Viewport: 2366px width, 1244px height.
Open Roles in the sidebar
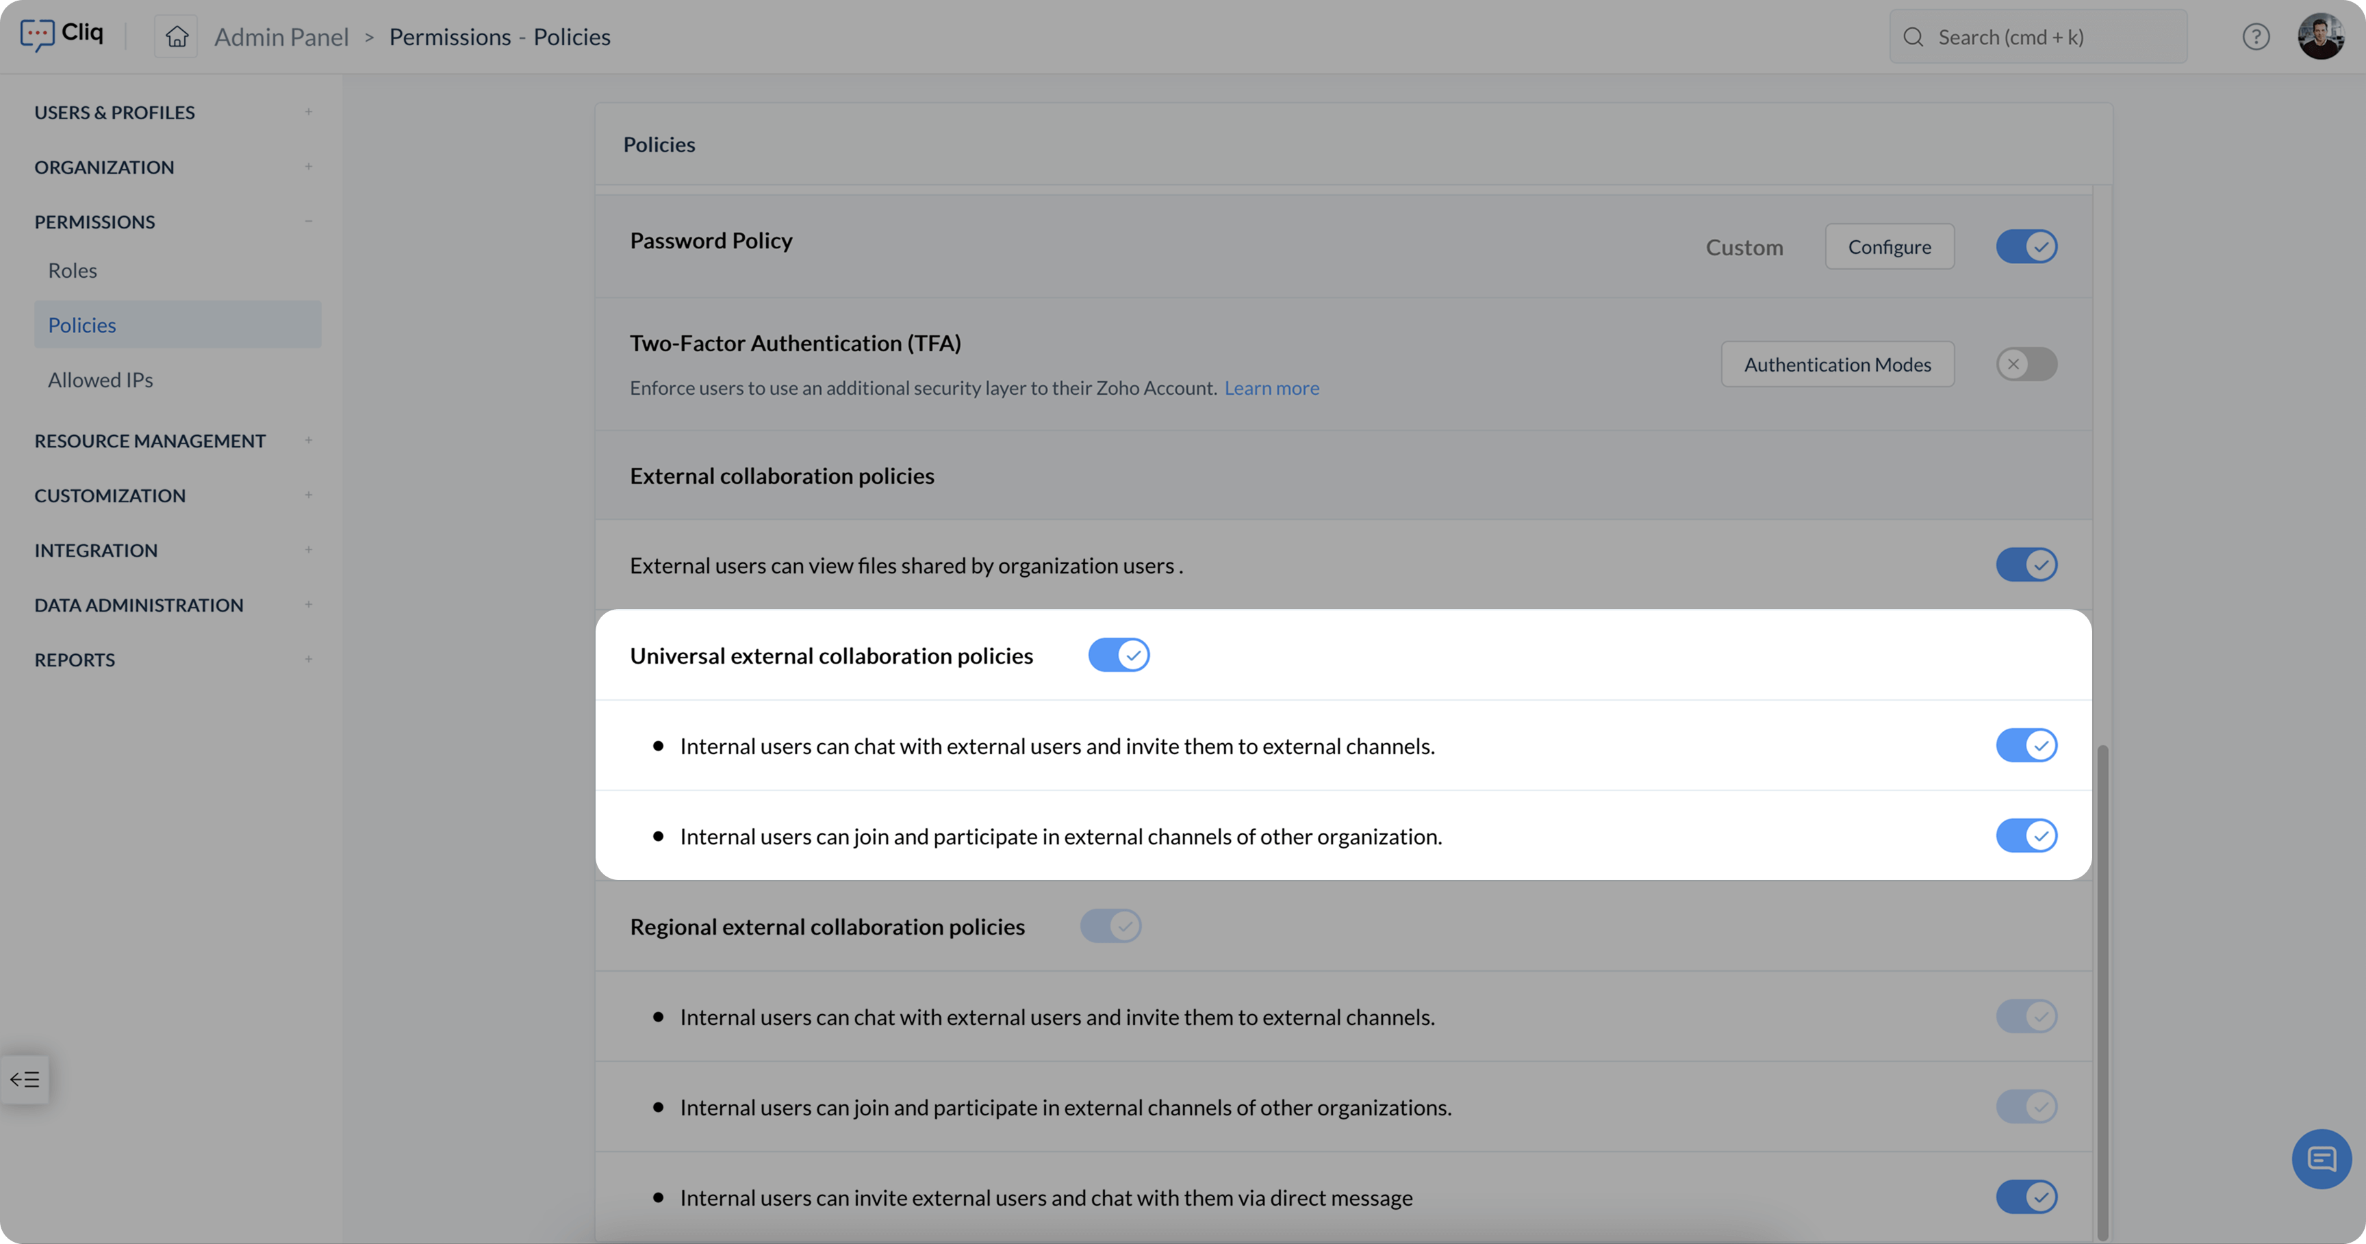point(73,271)
